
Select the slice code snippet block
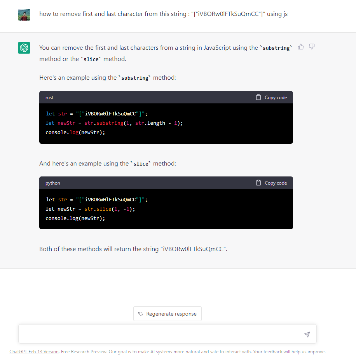point(166,209)
